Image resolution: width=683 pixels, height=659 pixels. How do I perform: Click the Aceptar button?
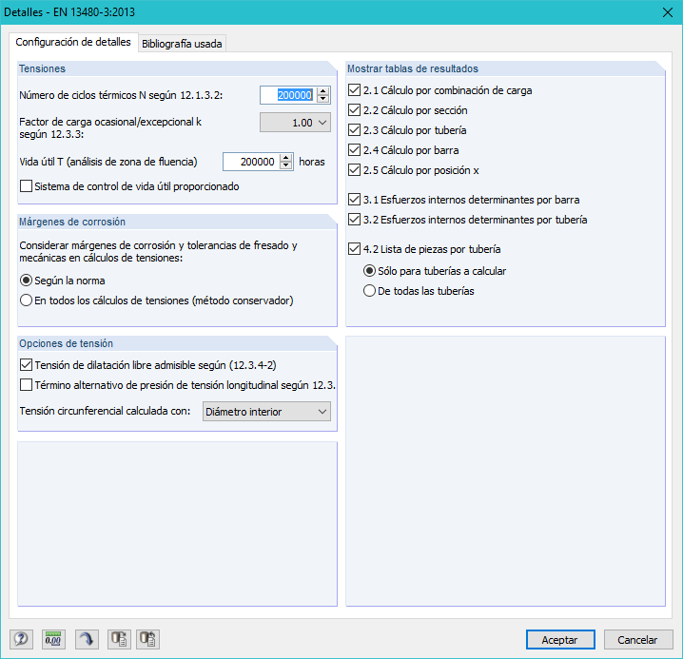(x=560, y=640)
